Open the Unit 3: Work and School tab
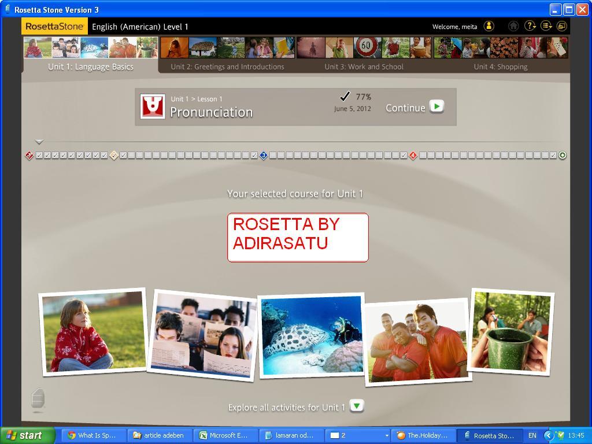 pyautogui.click(x=364, y=67)
